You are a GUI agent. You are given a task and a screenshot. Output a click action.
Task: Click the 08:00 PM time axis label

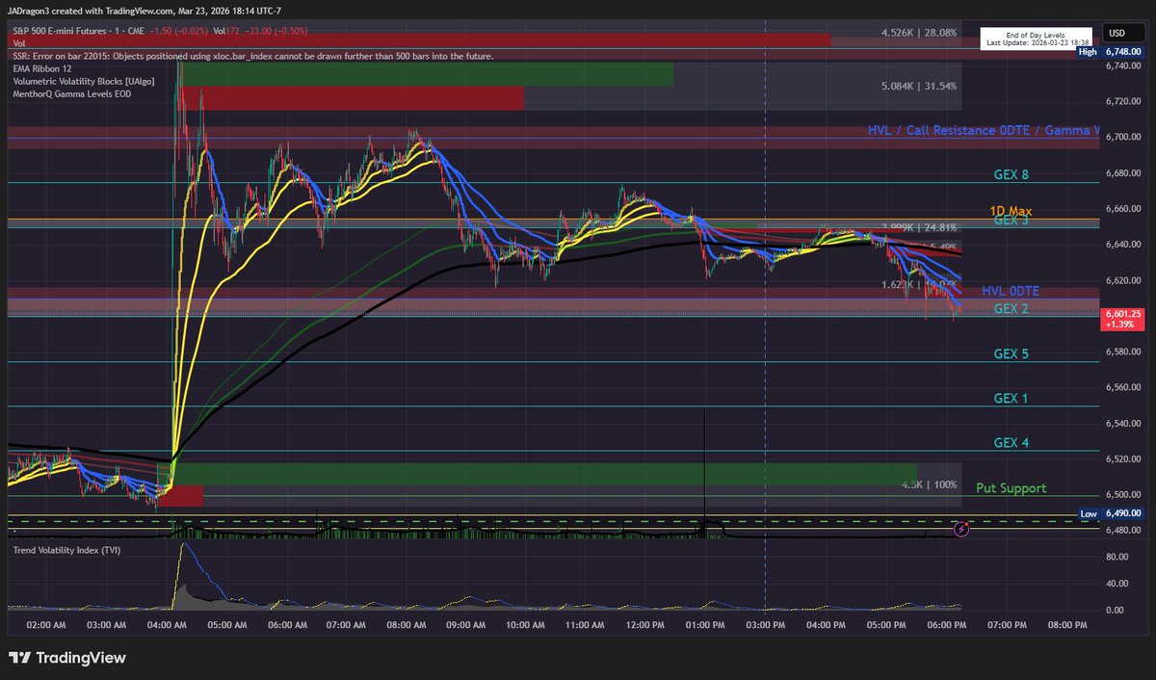[1066, 624]
